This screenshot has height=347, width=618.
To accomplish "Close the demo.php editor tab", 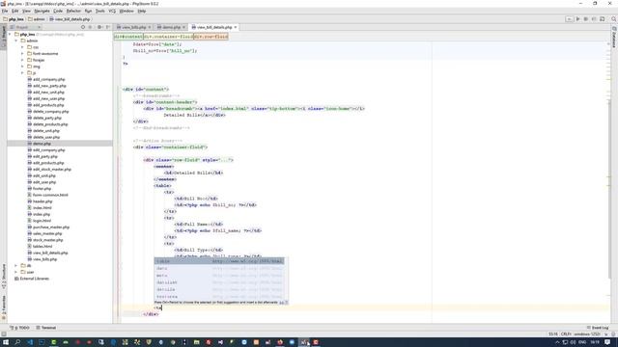I will [x=183, y=27].
